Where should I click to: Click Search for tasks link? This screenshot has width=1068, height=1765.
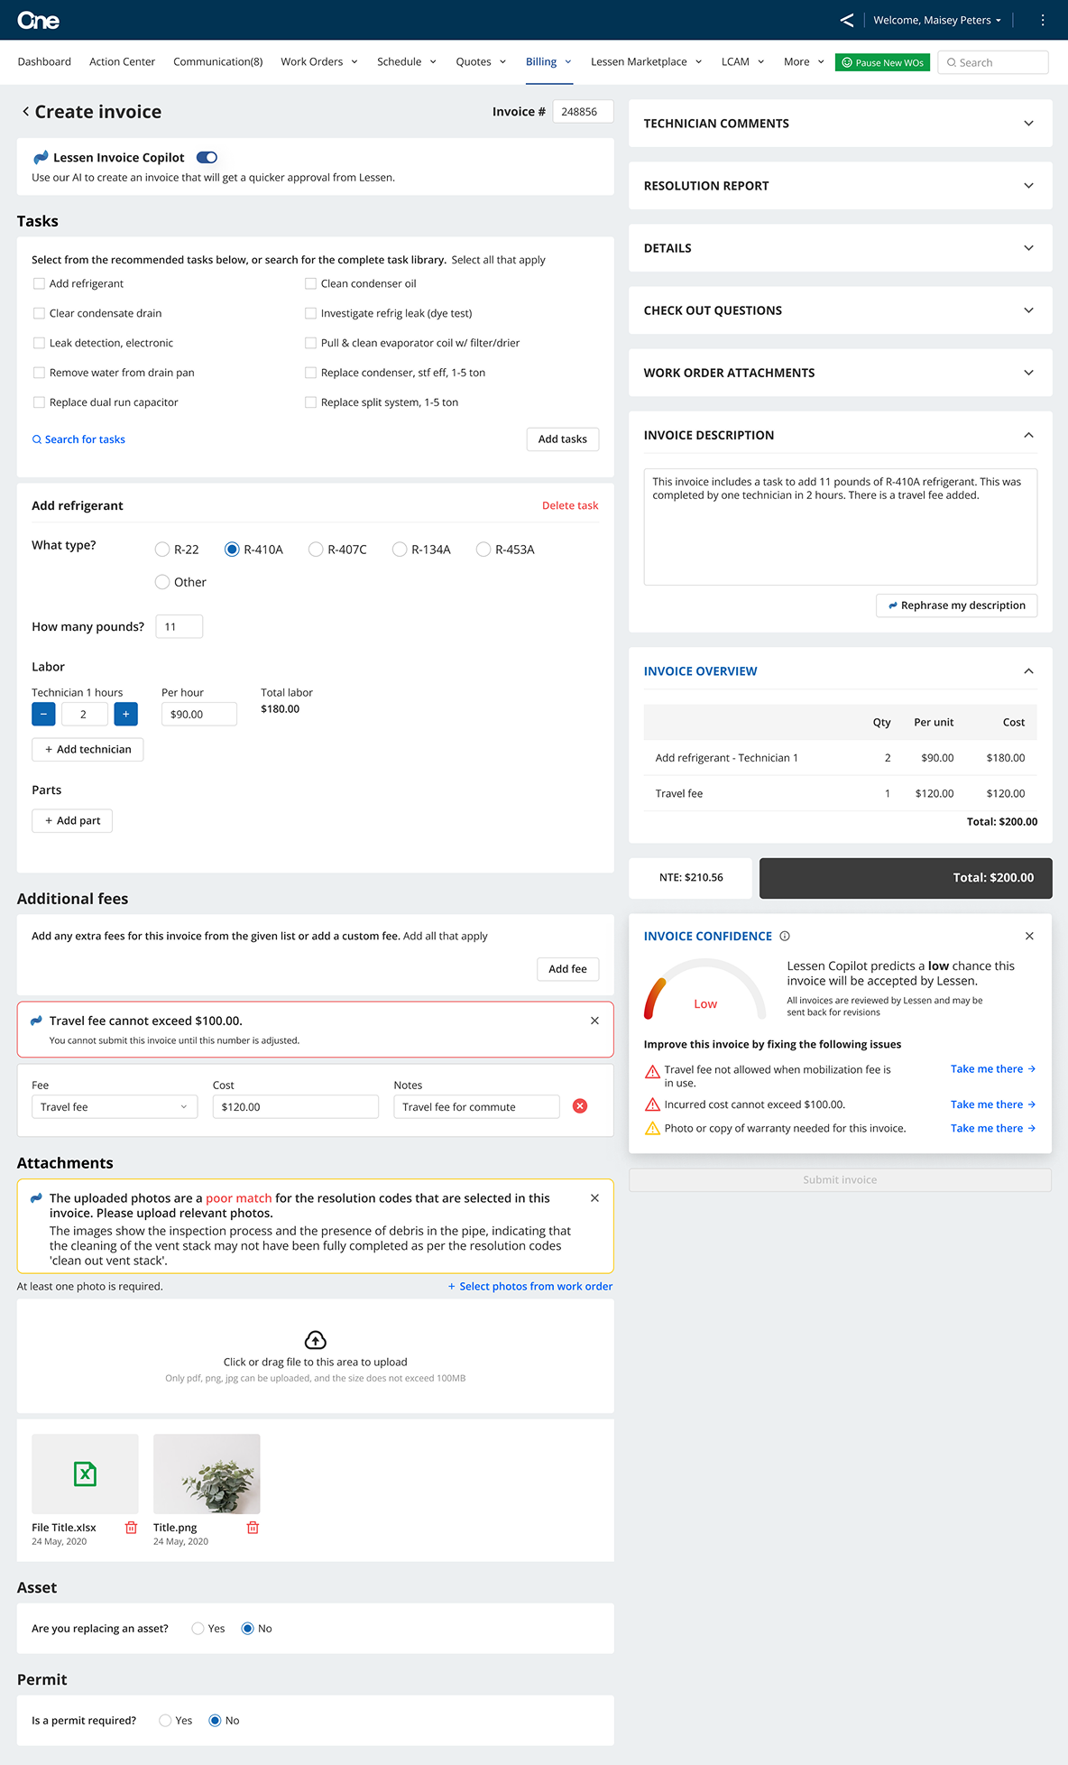78,439
